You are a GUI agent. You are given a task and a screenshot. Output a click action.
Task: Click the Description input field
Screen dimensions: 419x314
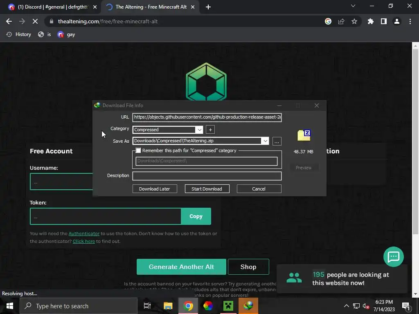(x=207, y=176)
